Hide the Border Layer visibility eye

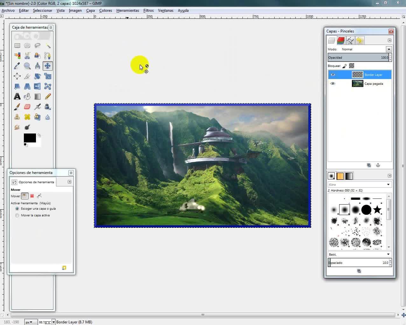click(333, 75)
